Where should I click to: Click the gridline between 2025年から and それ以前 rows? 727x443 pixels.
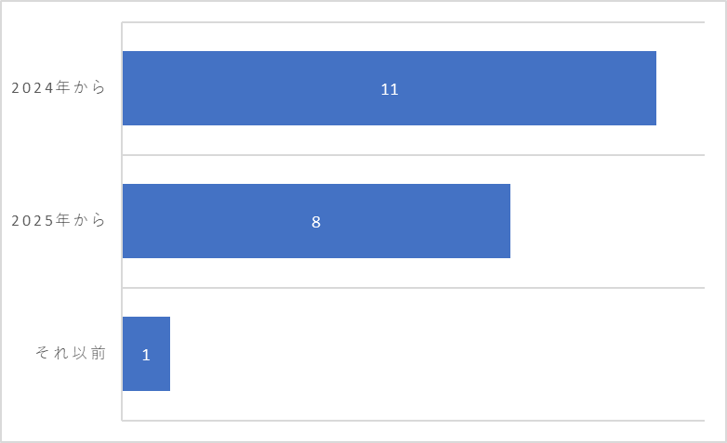point(413,288)
